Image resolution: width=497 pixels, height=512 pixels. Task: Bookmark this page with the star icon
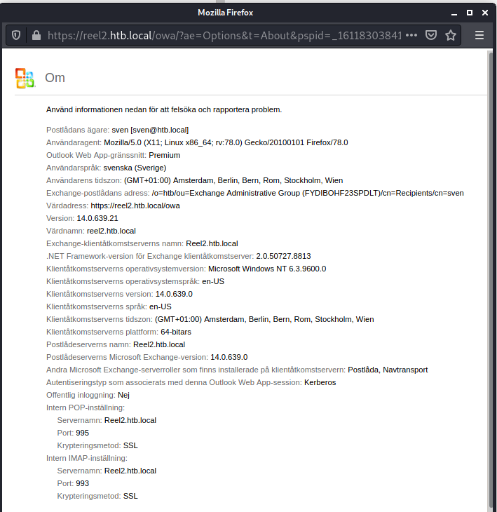(451, 35)
